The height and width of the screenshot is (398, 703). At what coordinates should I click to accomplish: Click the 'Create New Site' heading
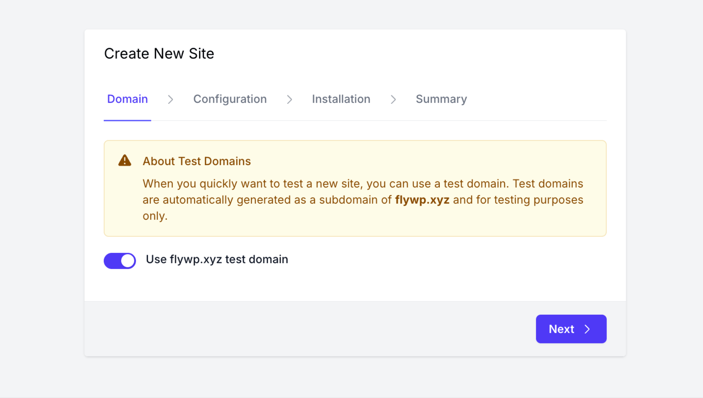pyautogui.click(x=159, y=54)
